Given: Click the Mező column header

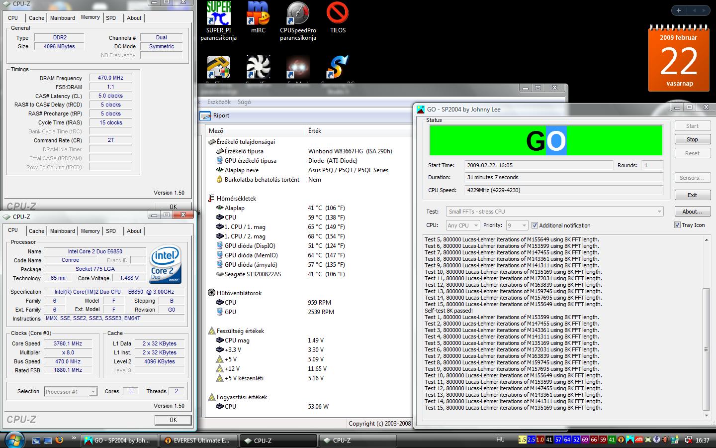Looking at the screenshot, I should [x=256, y=131].
